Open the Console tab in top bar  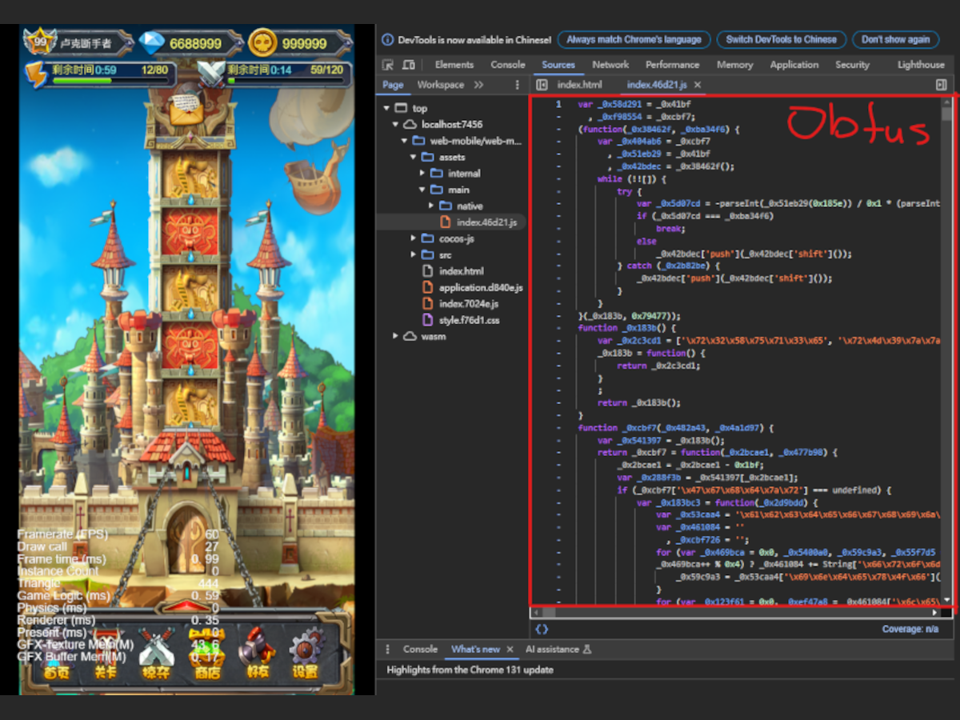point(508,65)
